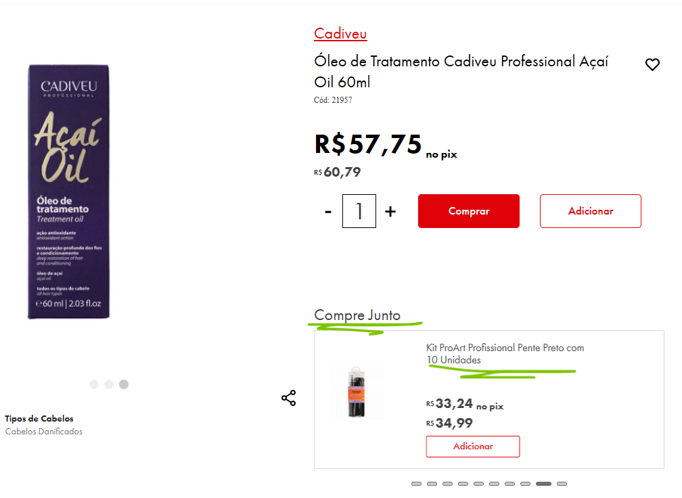The image size is (682, 498).
Task: Go to first Compre Junto carousel slide
Action: pyautogui.click(x=416, y=484)
